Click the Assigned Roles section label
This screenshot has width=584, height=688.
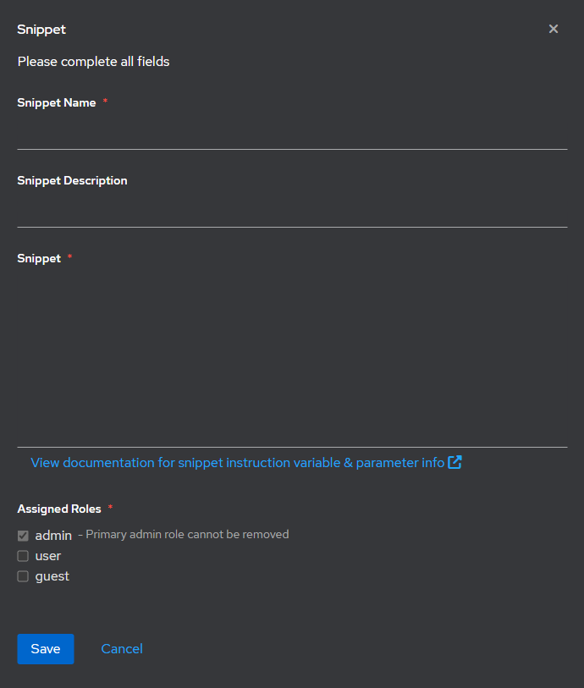[59, 509]
